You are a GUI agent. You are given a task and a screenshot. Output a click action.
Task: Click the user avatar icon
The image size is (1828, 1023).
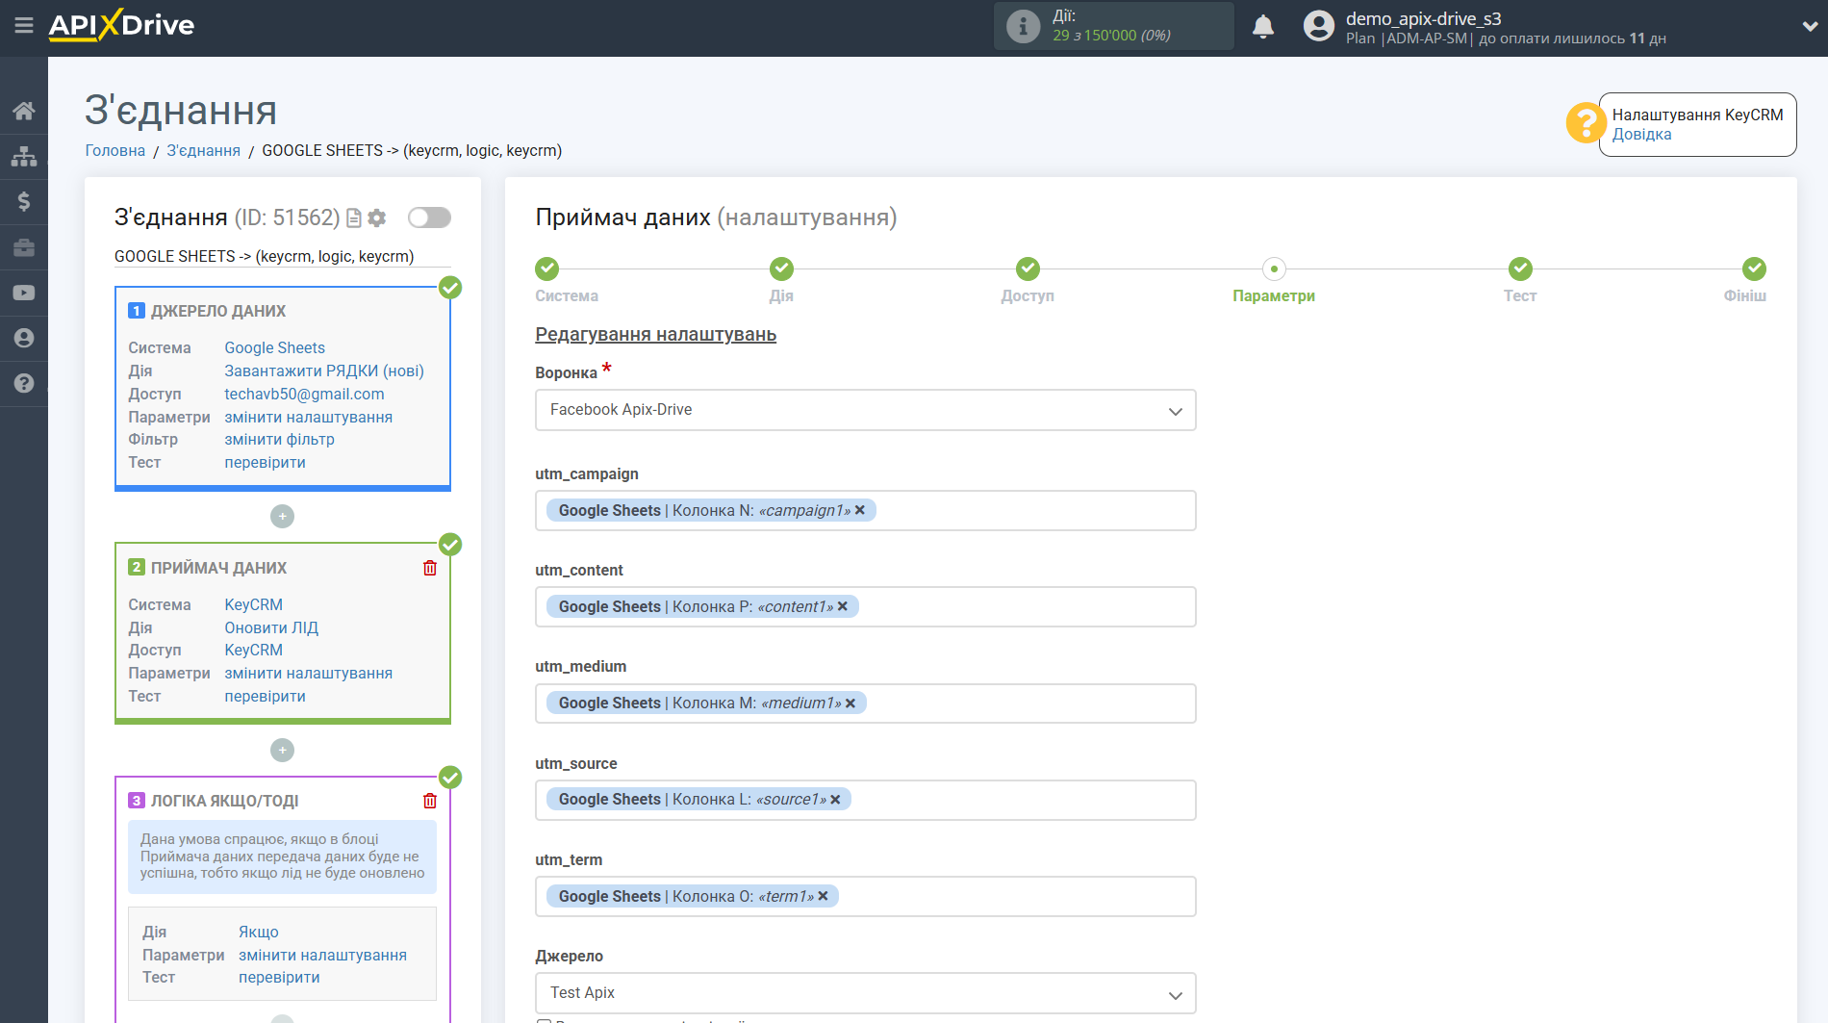[x=1319, y=26]
